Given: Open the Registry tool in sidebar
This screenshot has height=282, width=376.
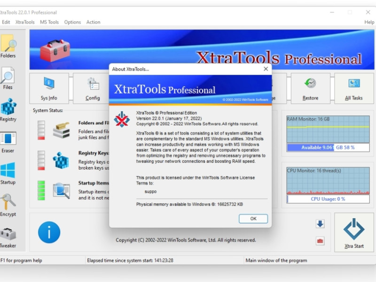Looking at the screenshot, I should click(x=8, y=110).
